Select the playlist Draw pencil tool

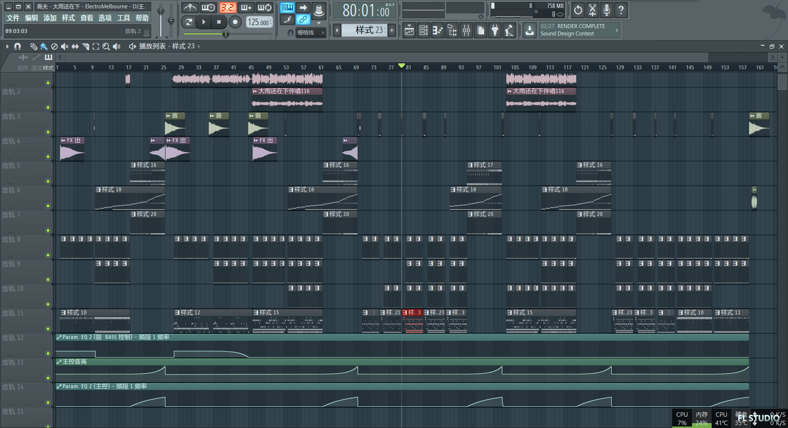(33, 46)
